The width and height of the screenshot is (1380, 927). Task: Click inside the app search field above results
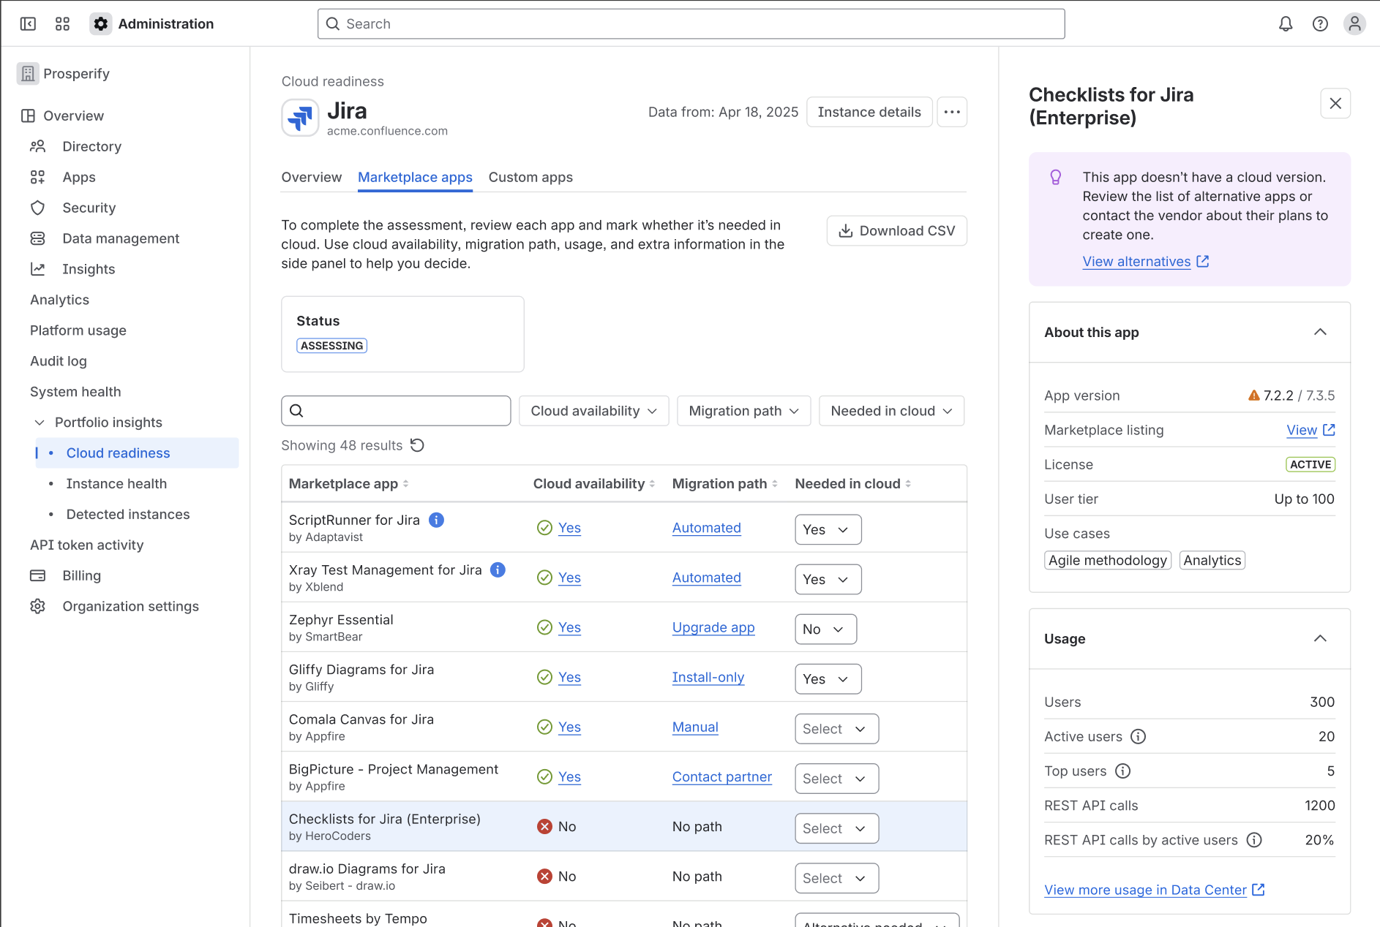point(395,410)
